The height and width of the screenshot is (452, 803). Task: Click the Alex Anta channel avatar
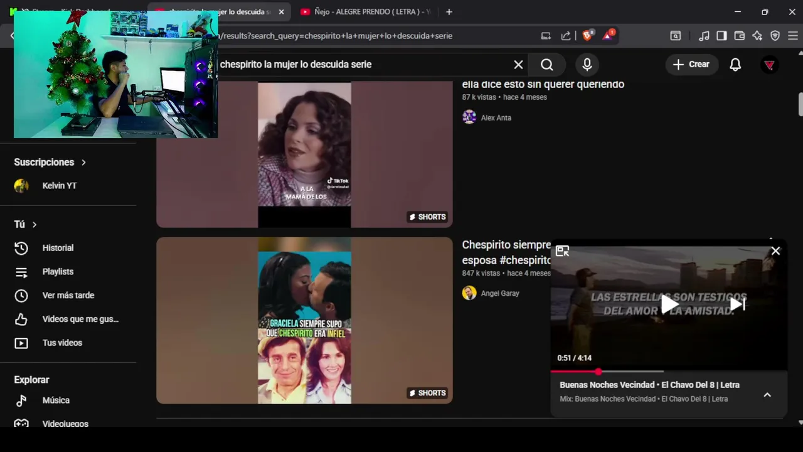click(469, 117)
